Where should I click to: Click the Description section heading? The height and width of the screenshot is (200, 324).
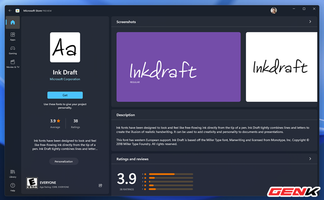coord(126,115)
